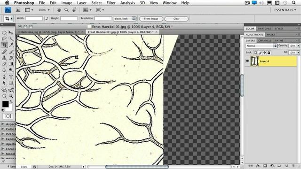
Task: Open the Layer menu
Action: (82, 3)
